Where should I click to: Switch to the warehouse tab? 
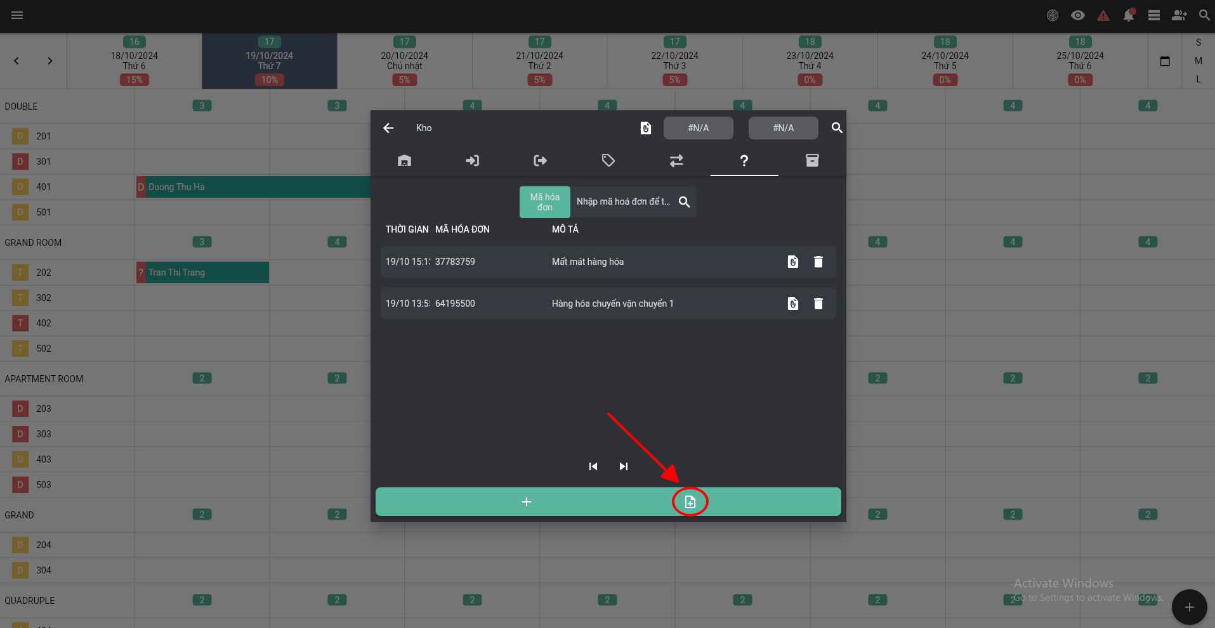[404, 160]
